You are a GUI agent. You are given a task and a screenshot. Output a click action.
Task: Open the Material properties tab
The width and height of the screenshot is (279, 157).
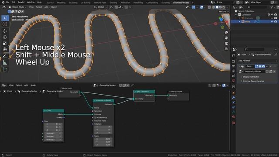point(234,117)
